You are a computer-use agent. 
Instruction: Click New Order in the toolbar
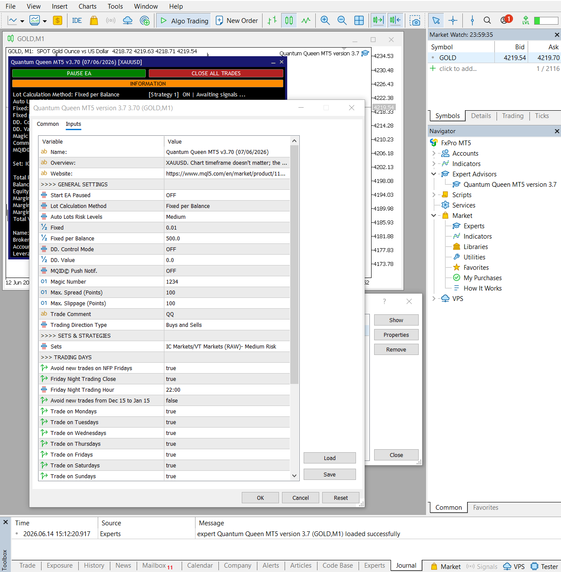coord(237,20)
